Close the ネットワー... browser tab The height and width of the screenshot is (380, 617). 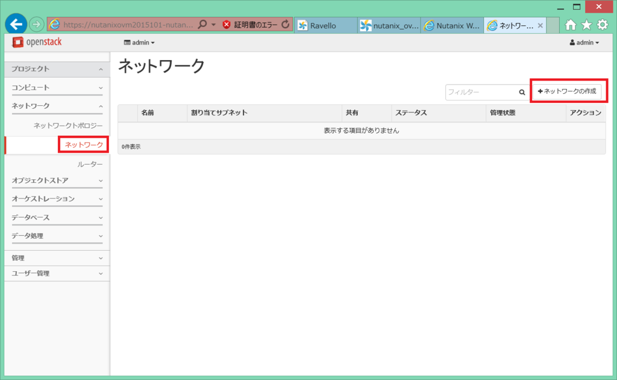540,25
